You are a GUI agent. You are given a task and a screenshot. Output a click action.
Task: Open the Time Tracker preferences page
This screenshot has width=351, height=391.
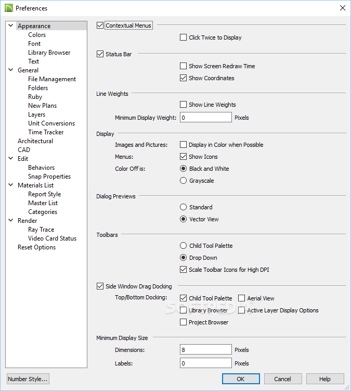tap(46, 132)
